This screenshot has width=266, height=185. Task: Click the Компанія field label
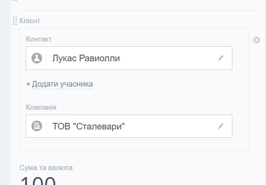click(41, 108)
